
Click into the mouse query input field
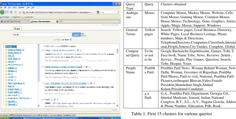(42, 35)
